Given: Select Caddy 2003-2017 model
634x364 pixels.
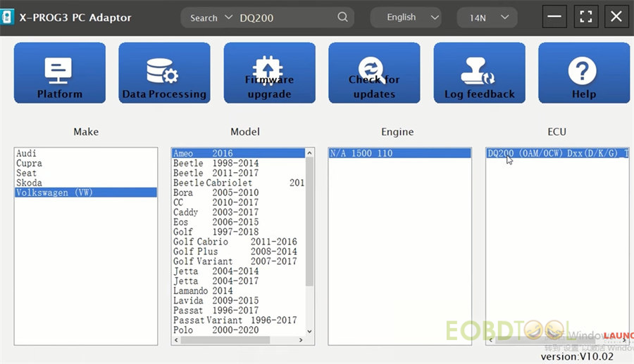Looking at the screenshot, I should [238, 212].
